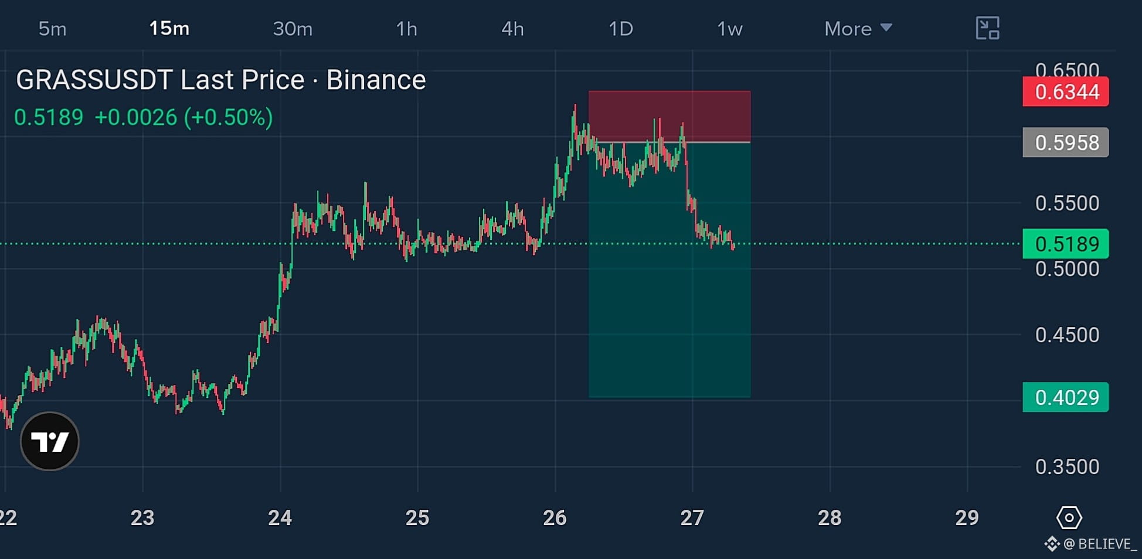Screen dimensions: 1142x559
Task: Click date 24 on the time axis
Action: coord(280,518)
